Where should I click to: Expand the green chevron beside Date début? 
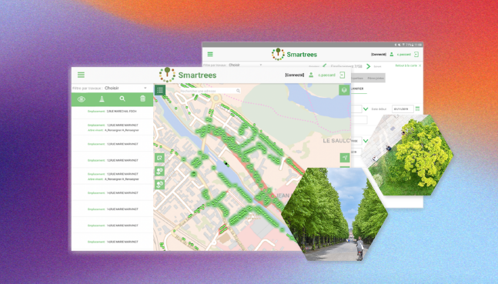pyautogui.click(x=366, y=109)
